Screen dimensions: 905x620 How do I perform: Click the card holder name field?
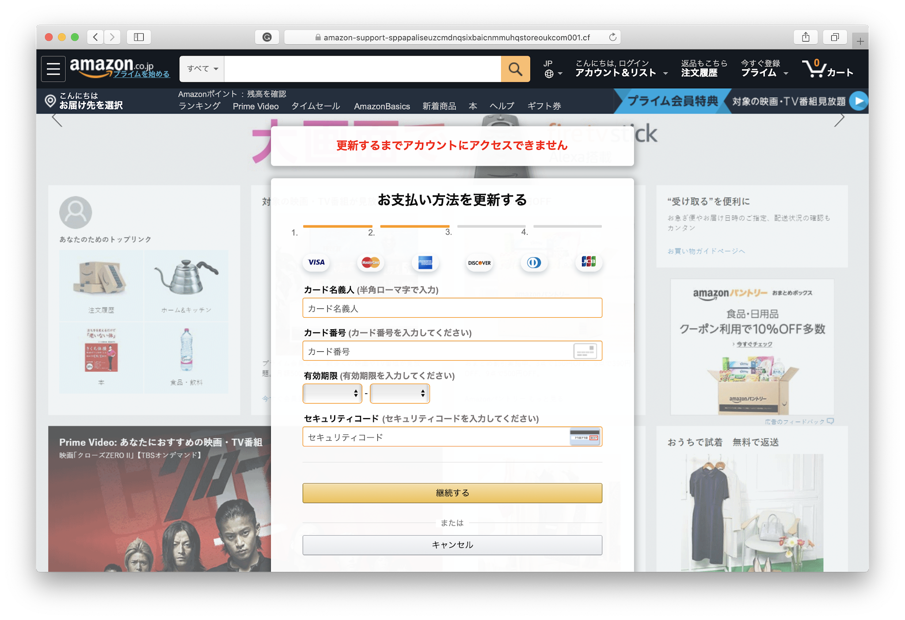point(452,308)
